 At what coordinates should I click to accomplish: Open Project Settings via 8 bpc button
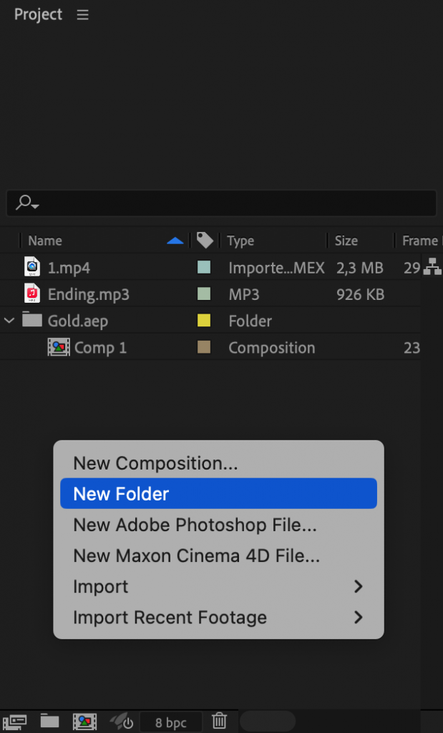click(x=170, y=722)
